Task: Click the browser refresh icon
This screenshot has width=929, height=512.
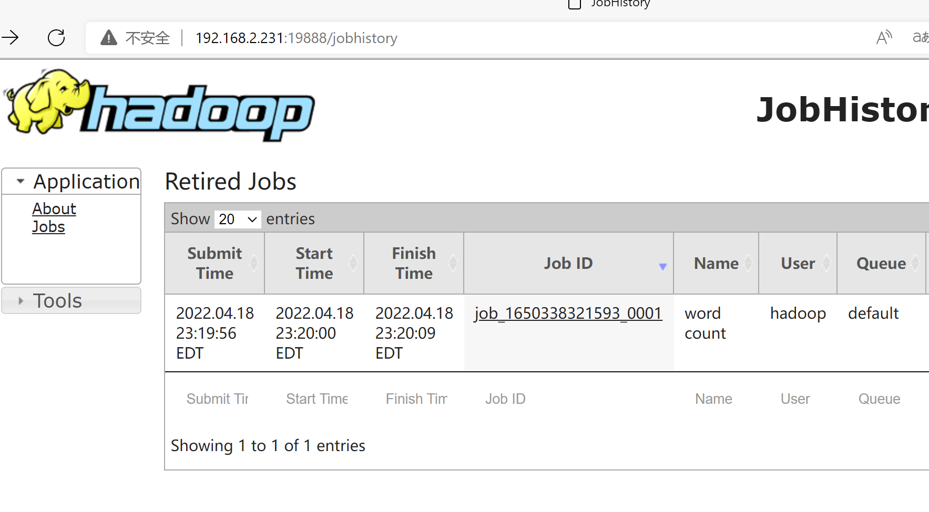Action: pos(56,38)
